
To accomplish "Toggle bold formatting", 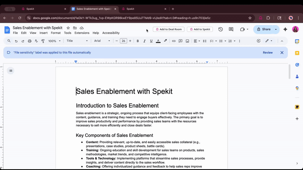I will pyautogui.click(x=138, y=41).
